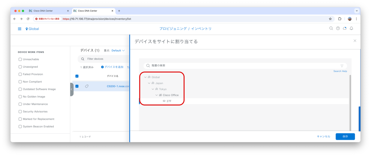Open the tab search dropdown arrow
This screenshot has width=371, height=156.
click(357, 11)
